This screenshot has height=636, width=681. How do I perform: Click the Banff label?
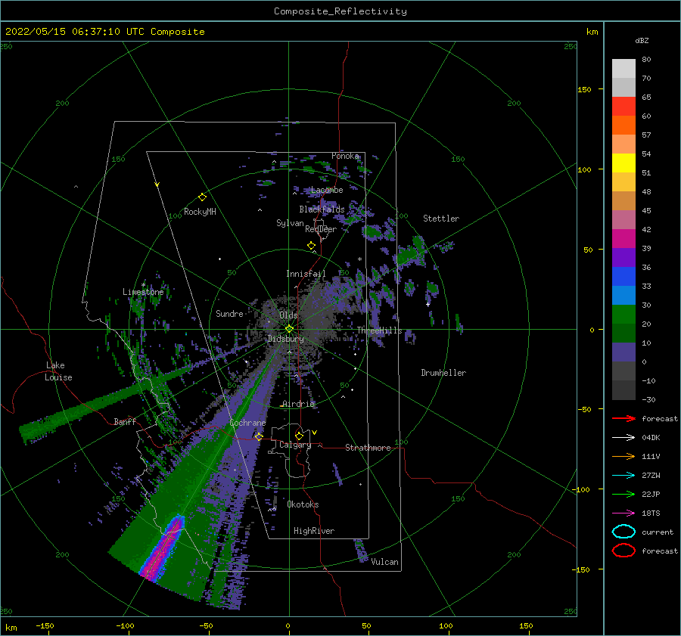click(x=125, y=422)
